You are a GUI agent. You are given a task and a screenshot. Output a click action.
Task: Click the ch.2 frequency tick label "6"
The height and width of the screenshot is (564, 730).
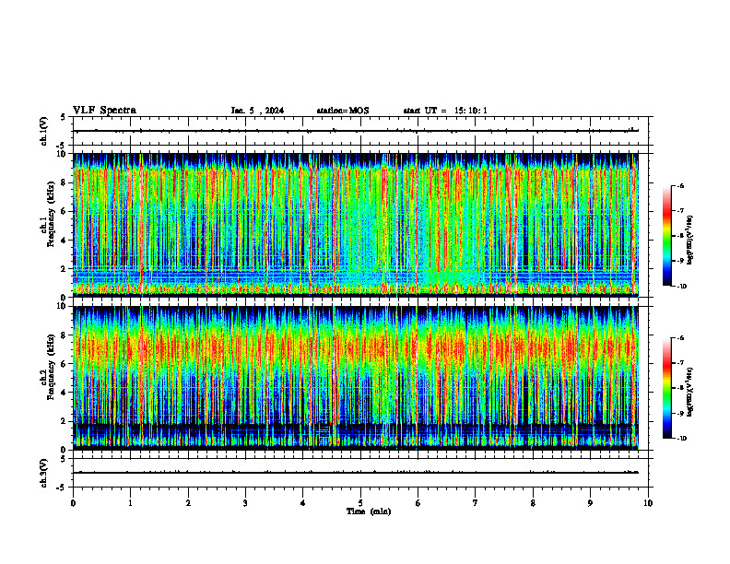[65, 364]
